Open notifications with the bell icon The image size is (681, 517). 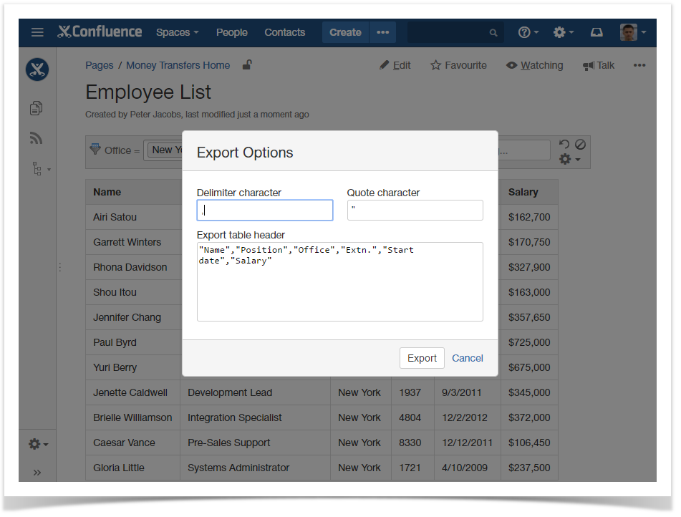point(597,32)
